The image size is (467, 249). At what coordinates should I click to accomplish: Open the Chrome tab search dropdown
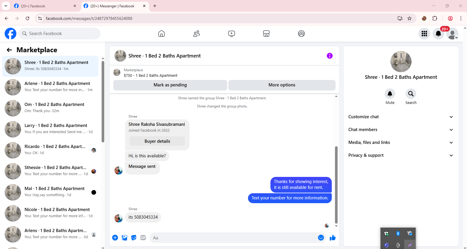pyautogui.click(x=6, y=6)
